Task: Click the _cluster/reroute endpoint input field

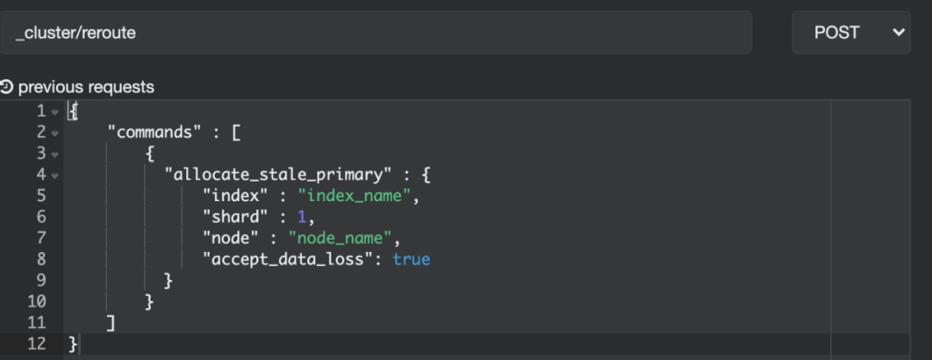Action: [375, 33]
